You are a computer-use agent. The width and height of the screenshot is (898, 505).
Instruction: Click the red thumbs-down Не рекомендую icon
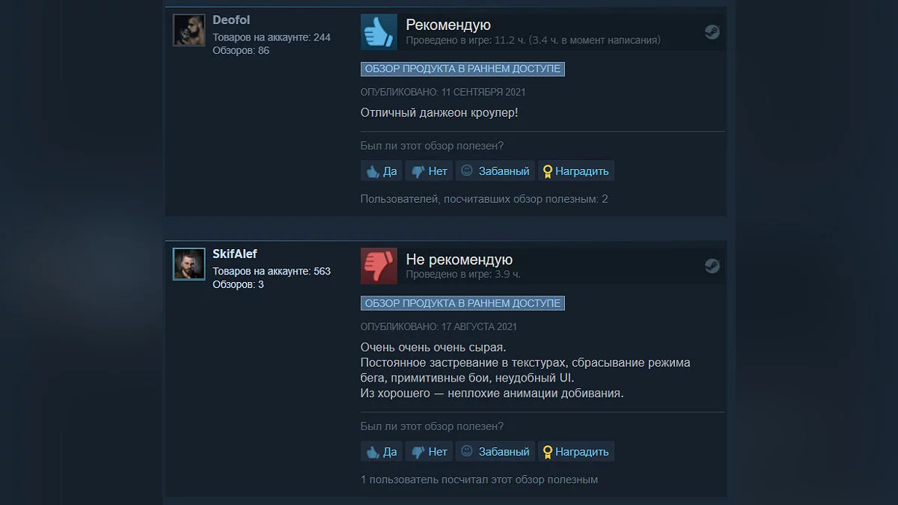coord(379,266)
